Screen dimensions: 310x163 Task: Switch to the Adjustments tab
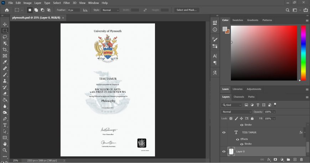coord(254,89)
